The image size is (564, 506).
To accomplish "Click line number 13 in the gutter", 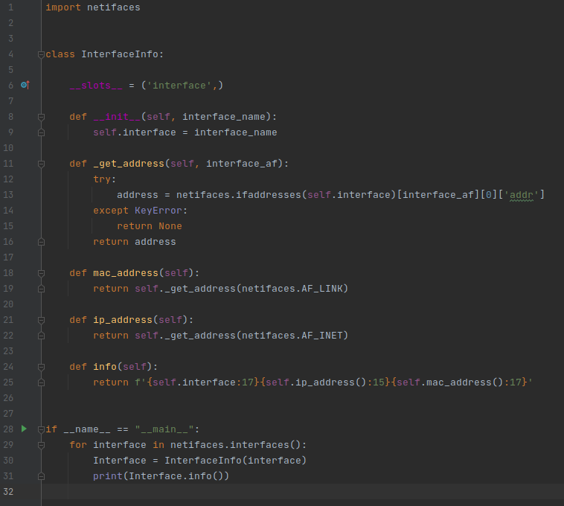I will 8,194.
